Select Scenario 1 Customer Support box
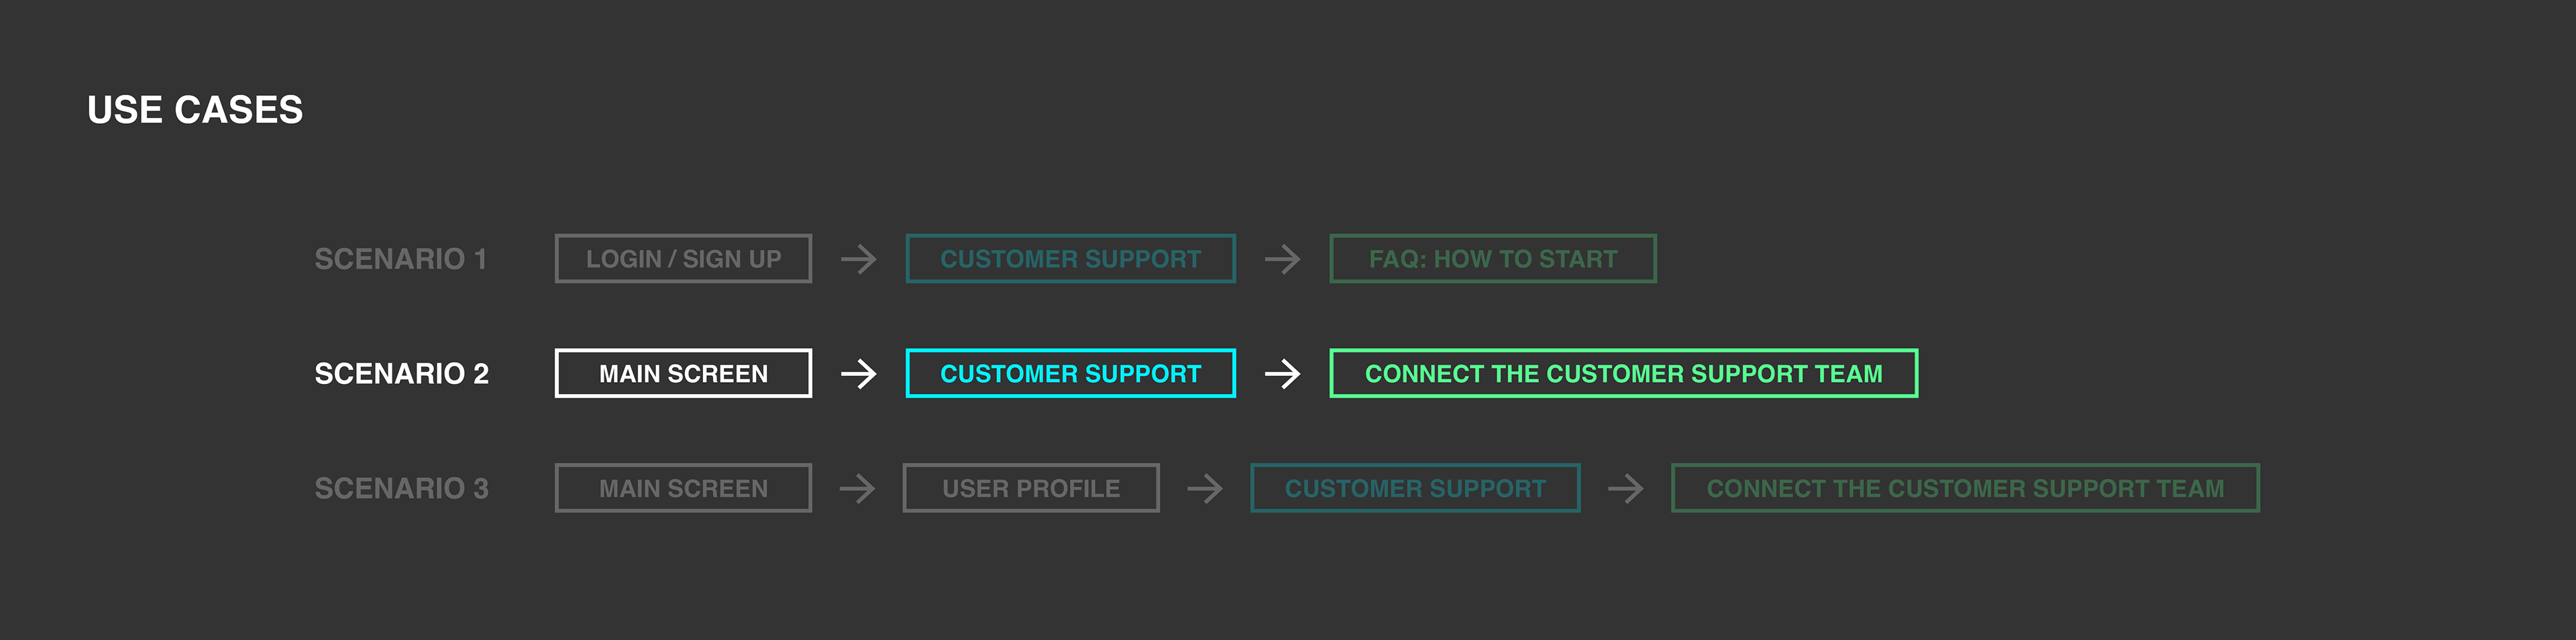Viewport: 2576px width, 640px height. [x=1070, y=259]
